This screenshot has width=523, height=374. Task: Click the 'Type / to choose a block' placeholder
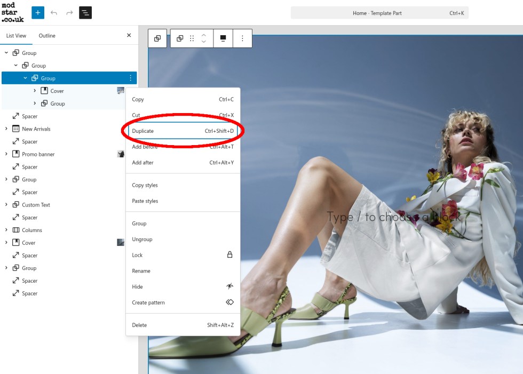click(x=394, y=217)
